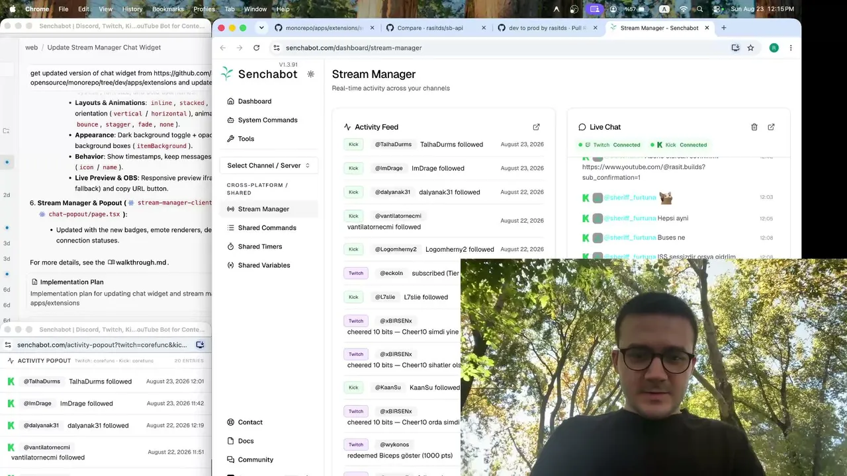This screenshot has height=476, width=847.
Task: Click @KaanSu handle in Activity Feed
Action: (388, 387)
